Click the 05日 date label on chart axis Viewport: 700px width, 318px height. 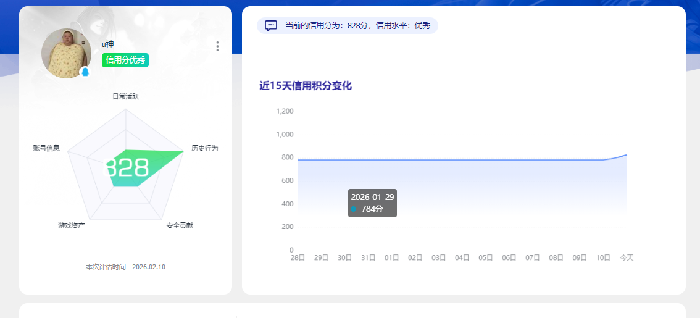[x=486, y=257]
